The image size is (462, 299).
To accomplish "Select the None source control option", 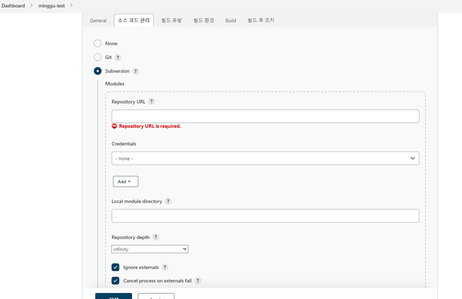I will [98, 43].
